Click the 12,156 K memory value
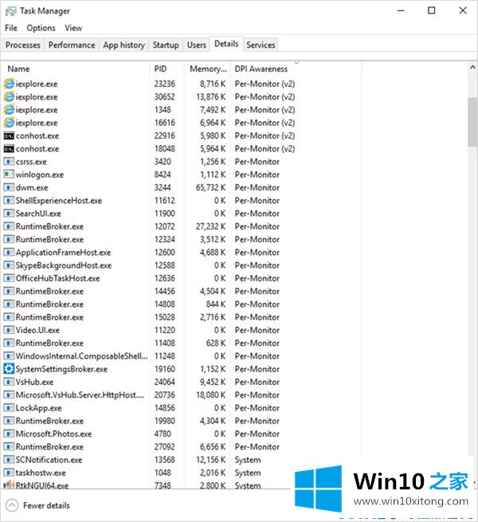Image resolution: width=478 pixels, height=522 pixels. pyautogui.click(x=210, y=460)
